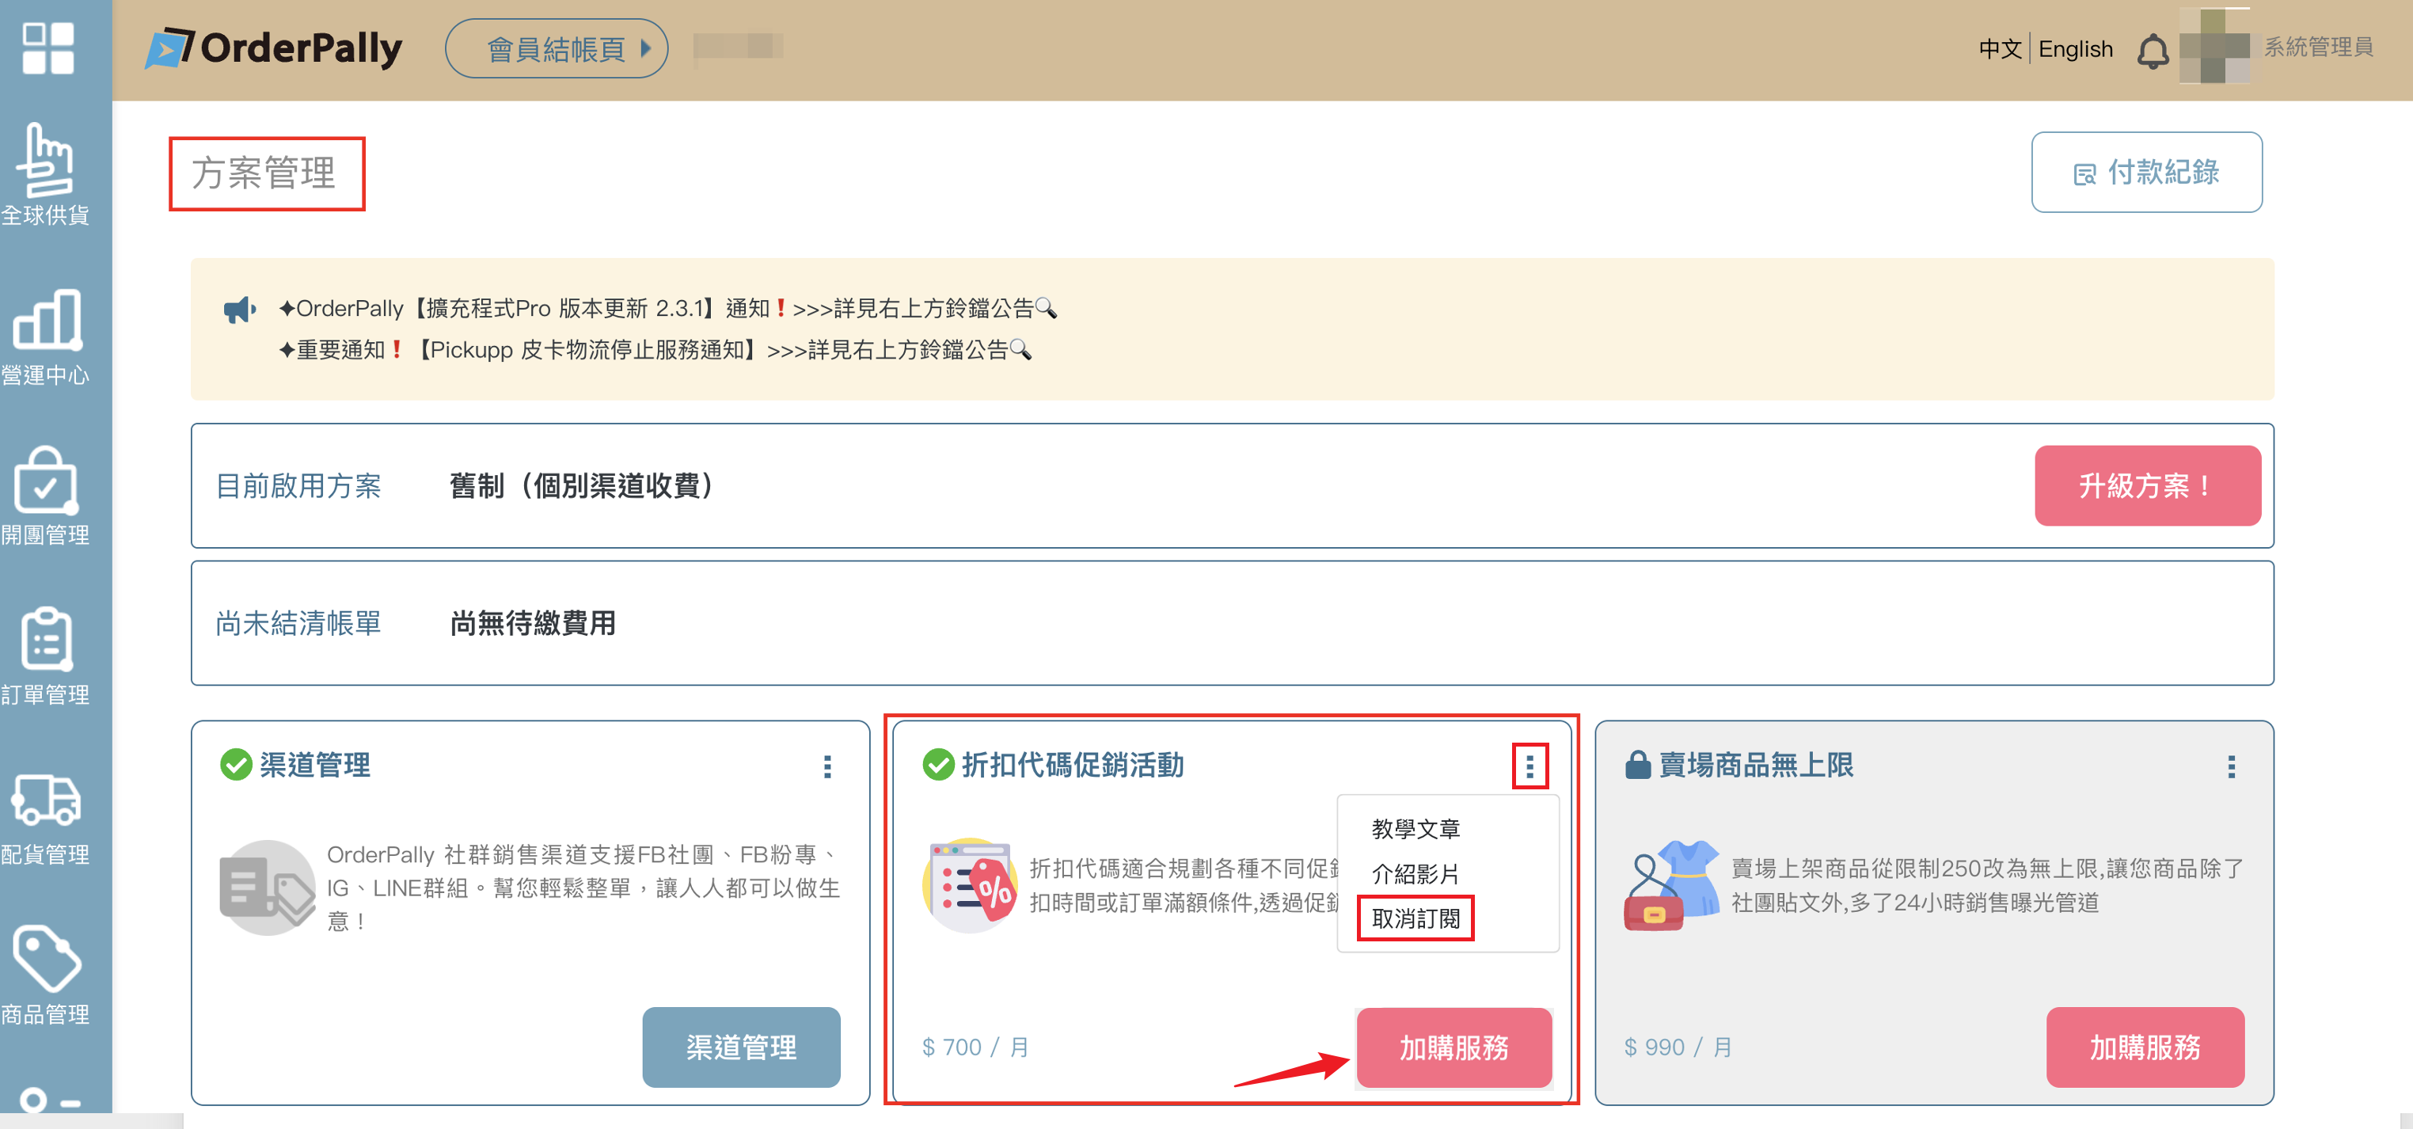Switch language to English
Viewport: 2413px width, 1129px height.
2076,49
